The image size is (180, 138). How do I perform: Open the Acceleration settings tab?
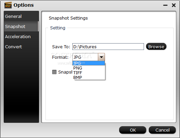coord(21,36)
